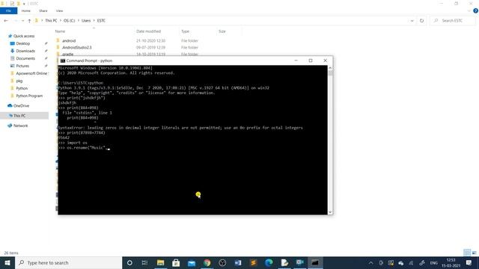Image resolution: width=479 pixels, height=269 pixels.
Task: Open Quick Access Toolbar customize dropdown
Action: (x=24, y=4)
